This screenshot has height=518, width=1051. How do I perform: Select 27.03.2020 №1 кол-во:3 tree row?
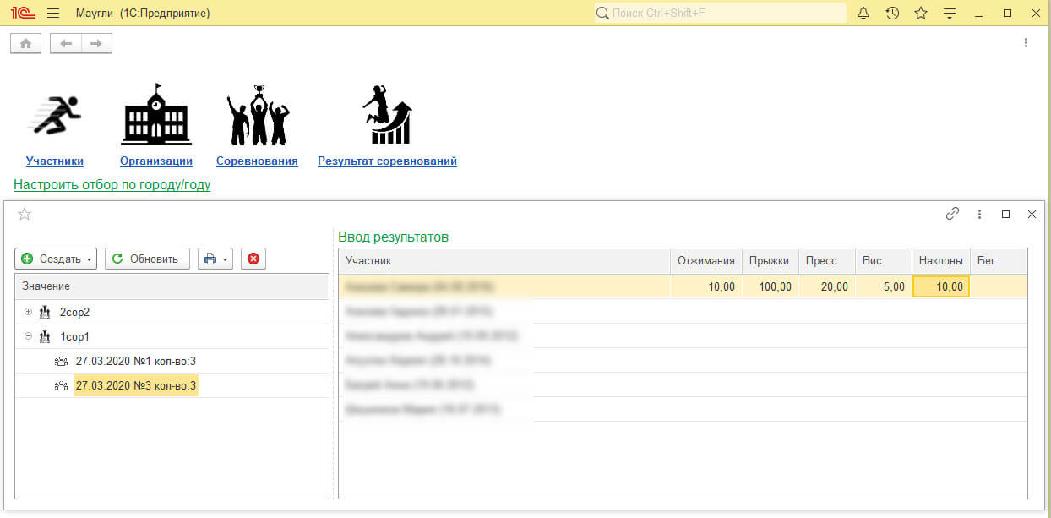pos(135,361)
